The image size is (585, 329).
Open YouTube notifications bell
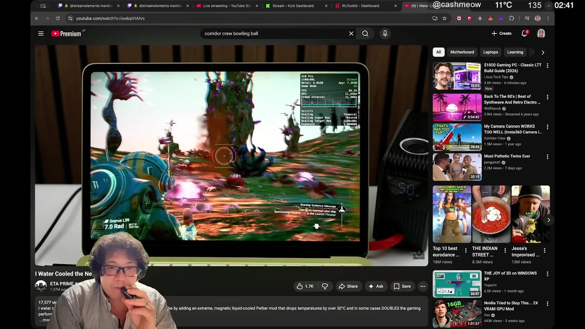pyautogui.click(x=525, y=33)
